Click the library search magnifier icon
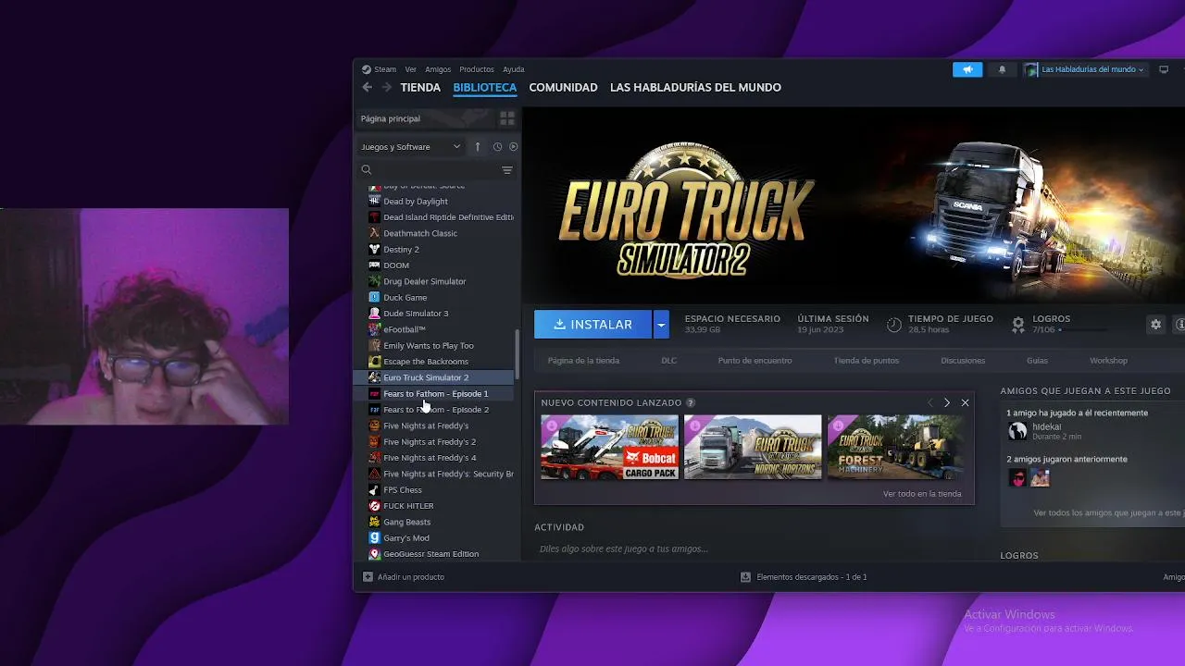The image size is (1185, 666). (x=367, y=170)
